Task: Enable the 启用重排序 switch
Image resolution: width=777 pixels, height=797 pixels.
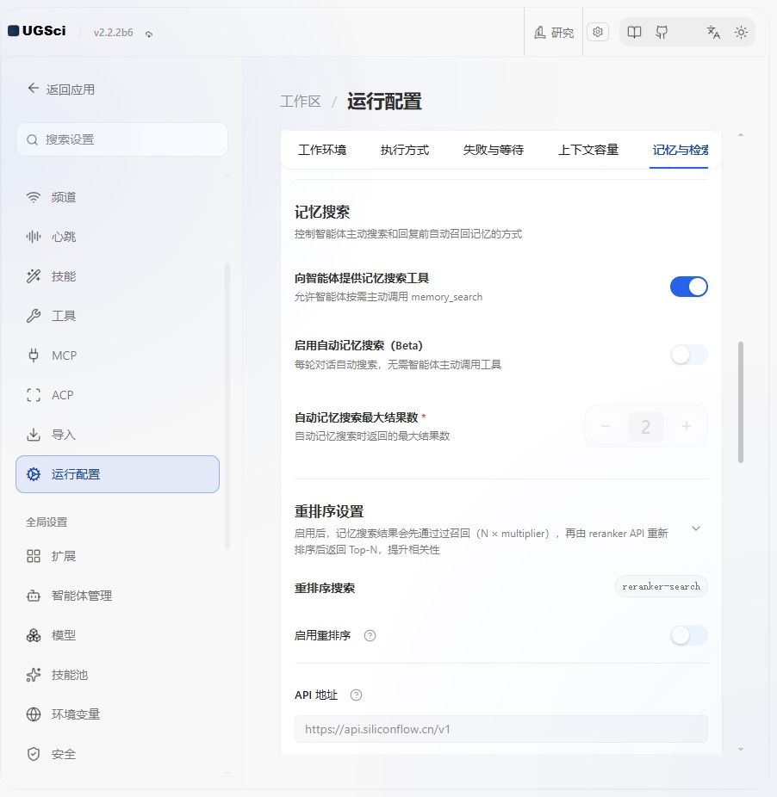Action: point(689,635)
